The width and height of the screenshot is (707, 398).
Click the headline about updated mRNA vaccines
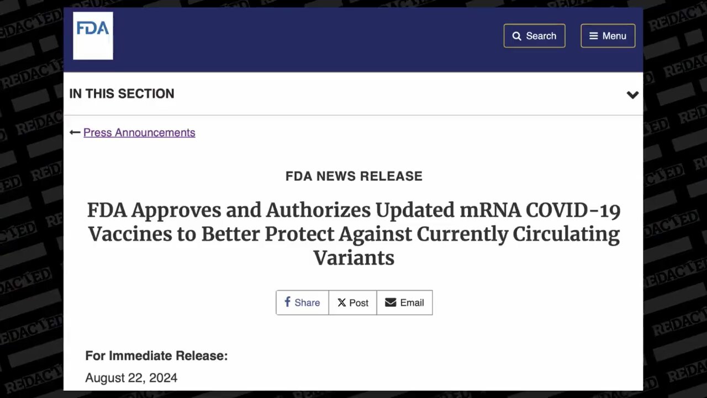click(353, 234)
